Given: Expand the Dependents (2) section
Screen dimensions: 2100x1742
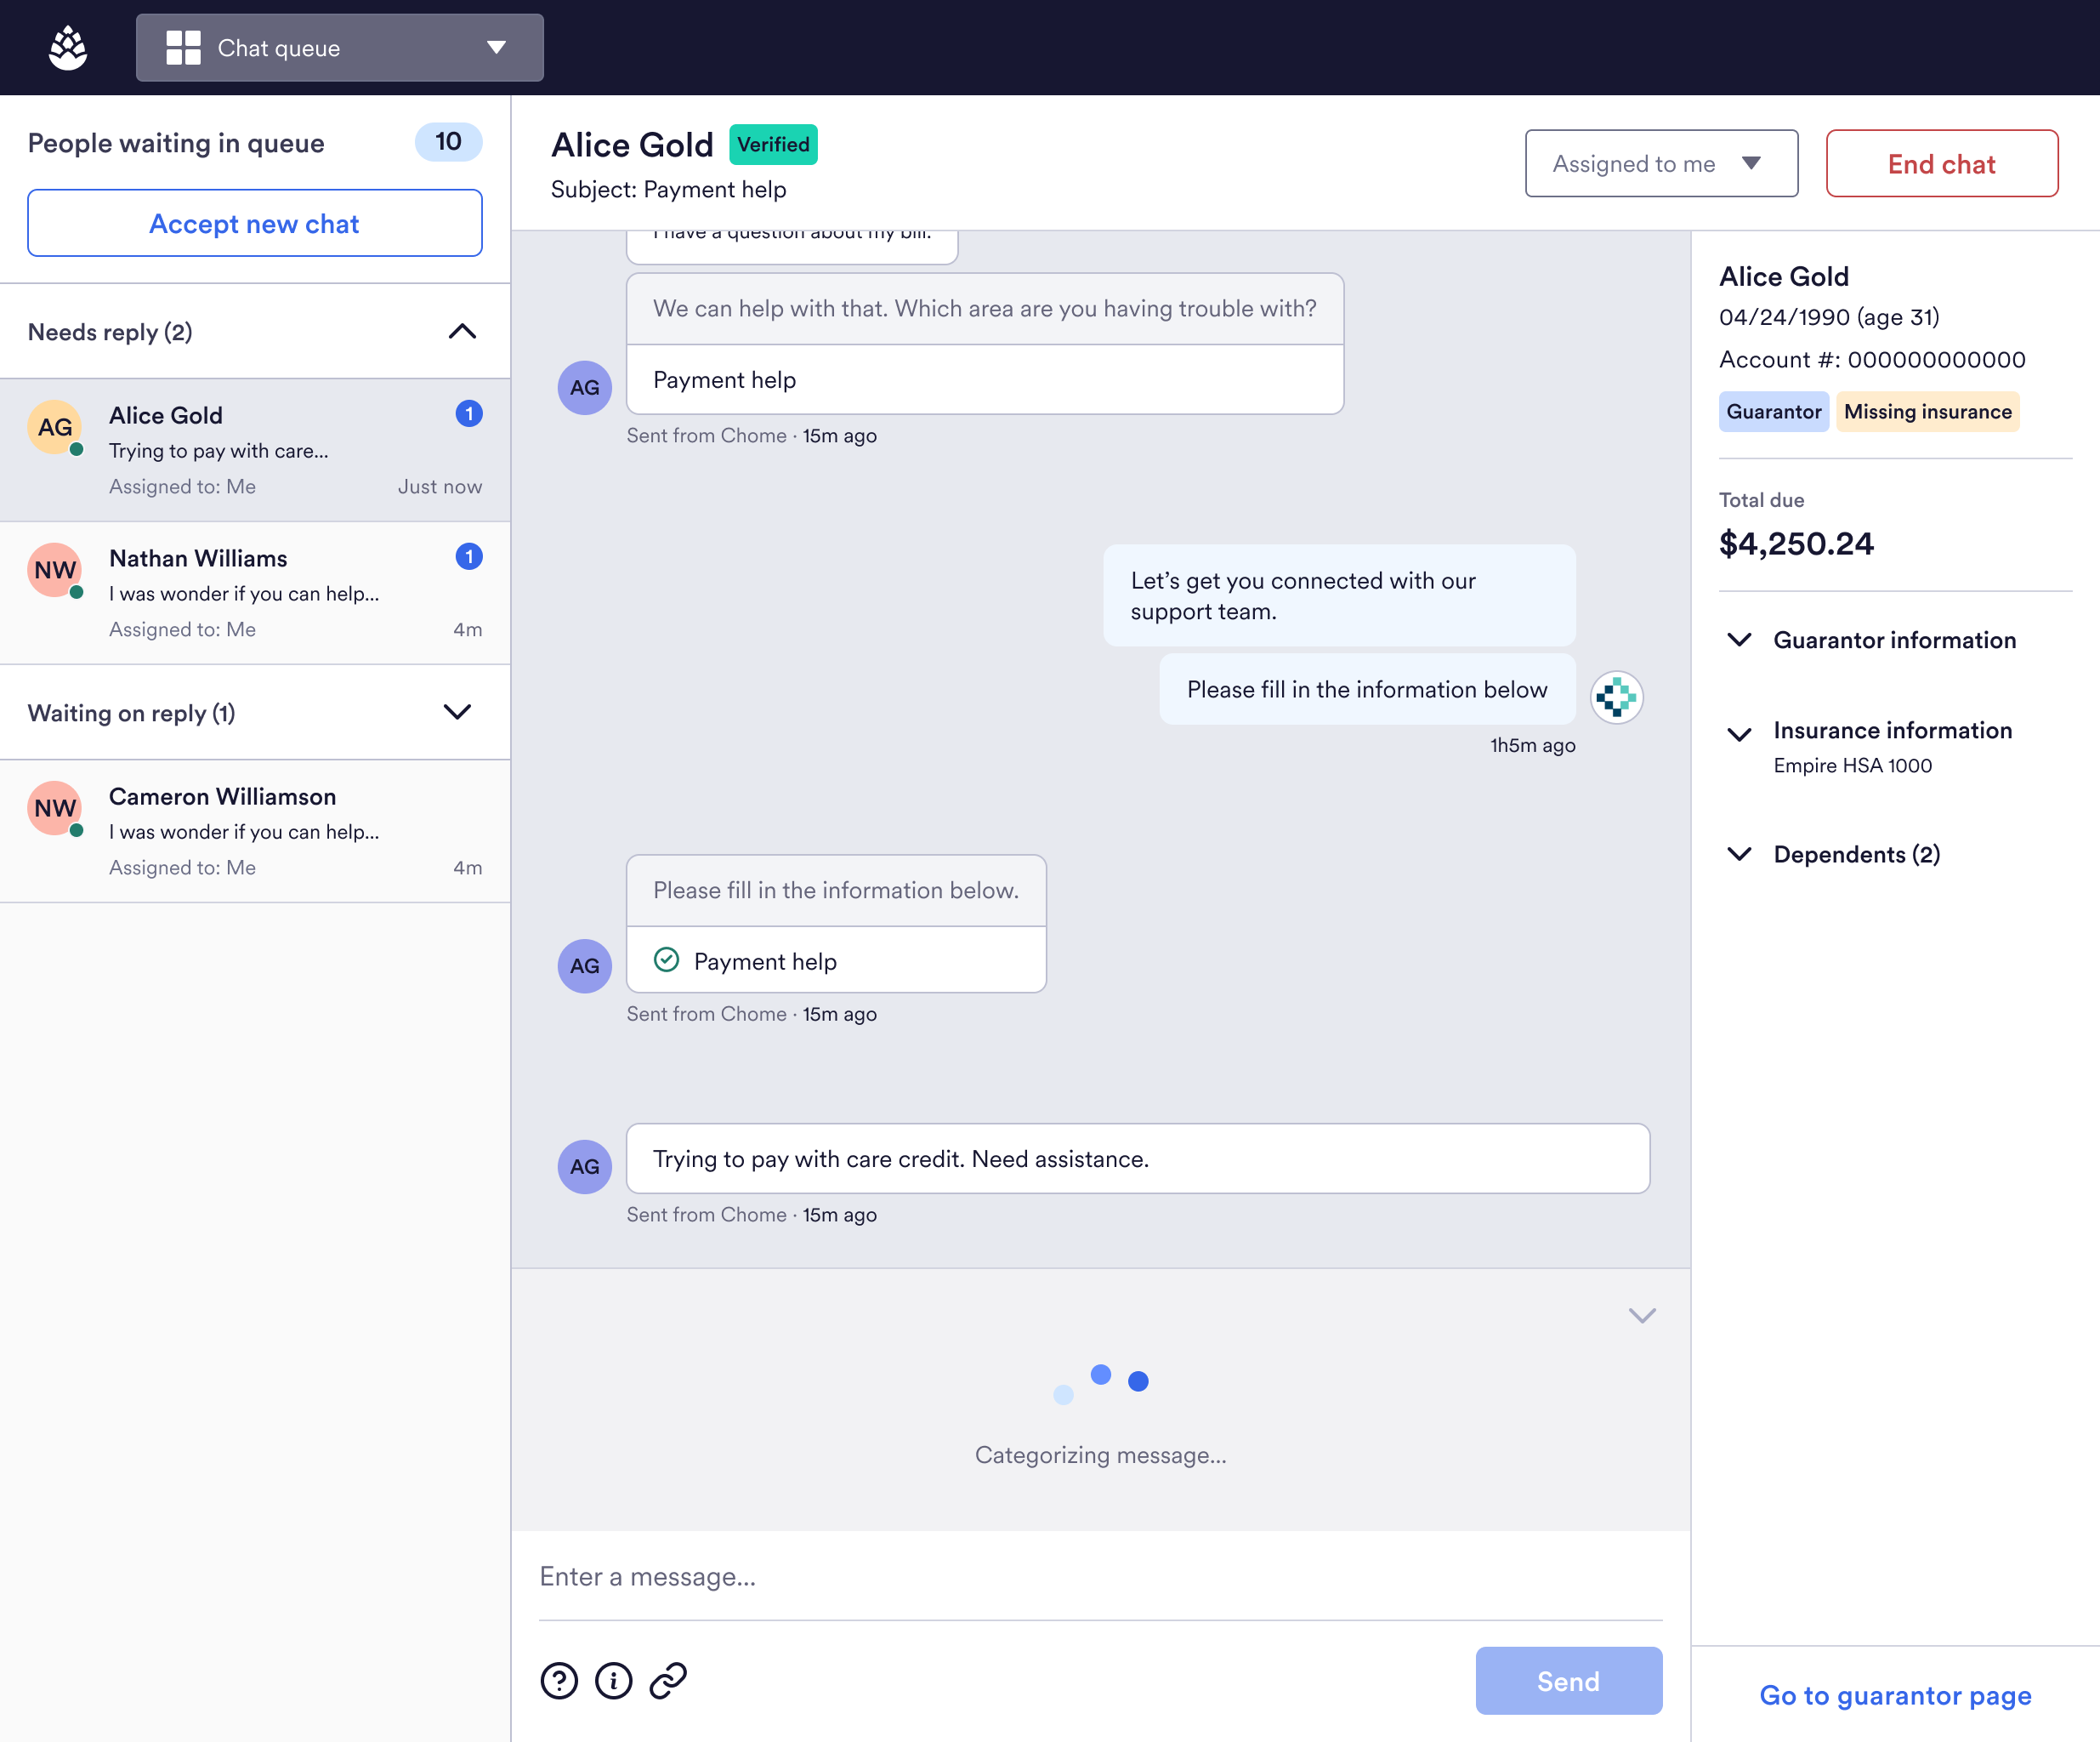Looking at the screenshot, I should pos(1739,855).
